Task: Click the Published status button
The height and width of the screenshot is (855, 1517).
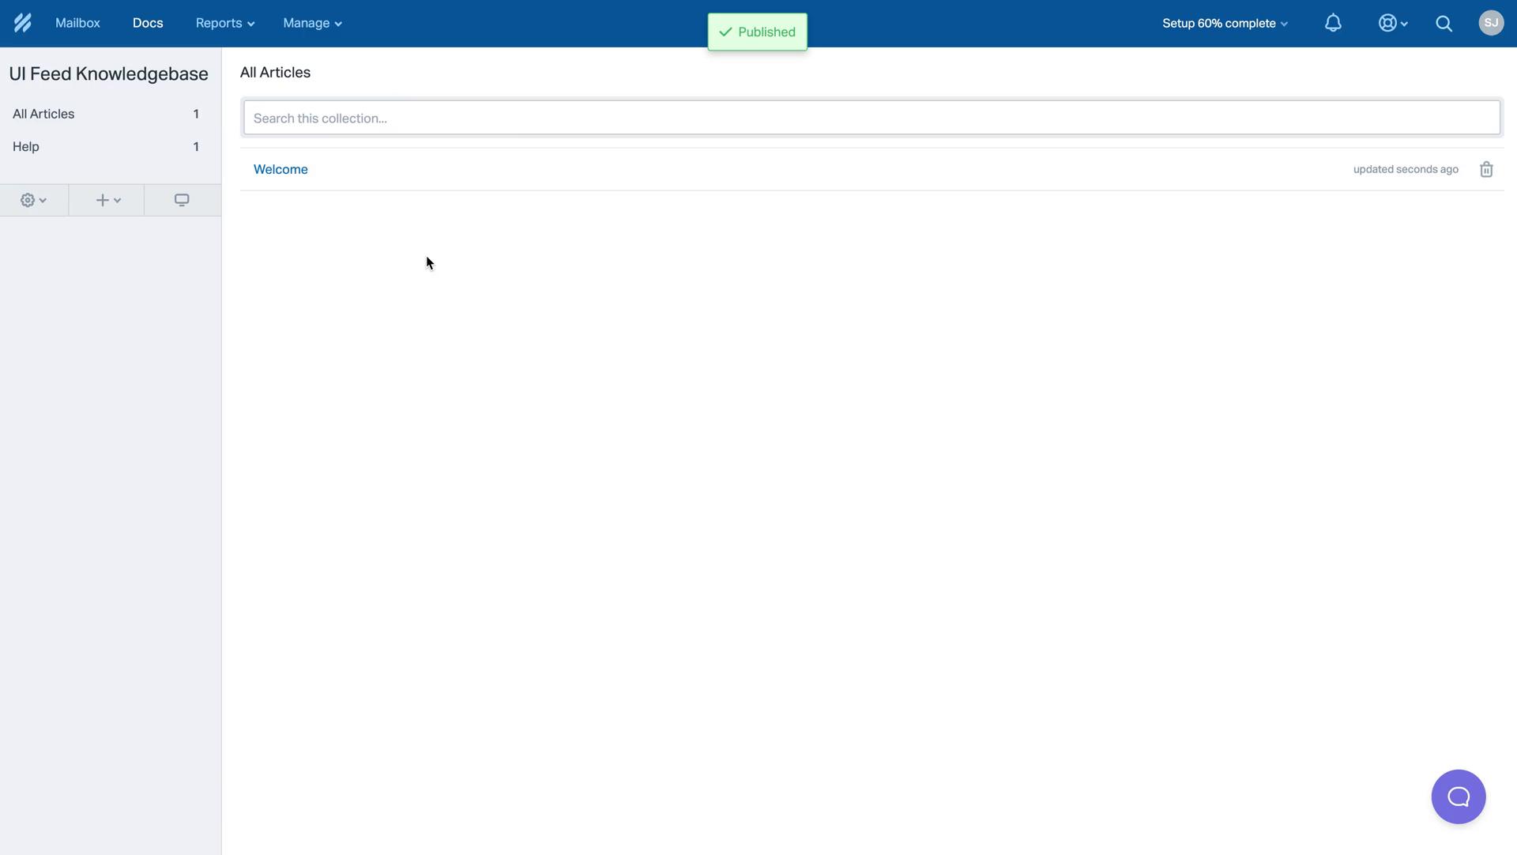Action: [x=758, y=30]
